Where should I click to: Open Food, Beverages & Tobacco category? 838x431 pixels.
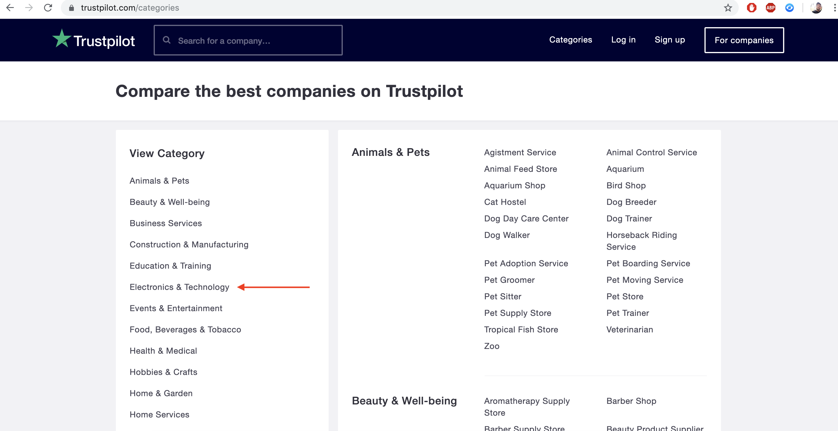[185, 329]
